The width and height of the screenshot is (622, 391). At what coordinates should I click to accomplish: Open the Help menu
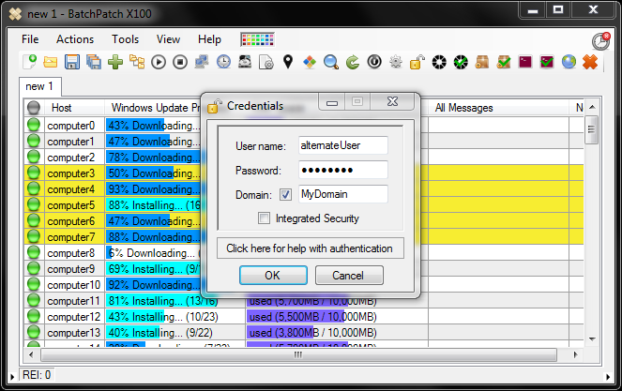click(209, 39)
